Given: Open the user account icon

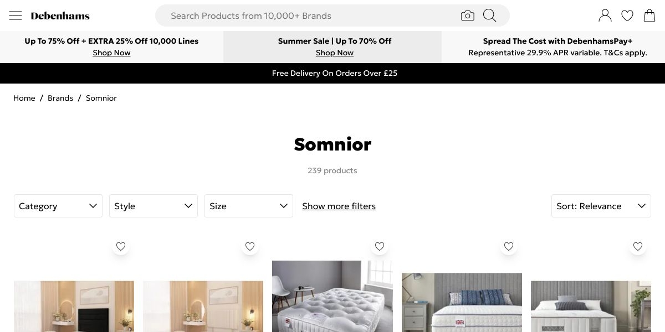Looking at the screenshot, I should (605, 15).
